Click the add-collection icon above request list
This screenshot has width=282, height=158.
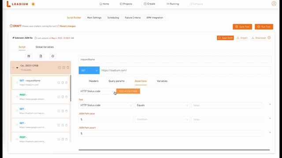(x=29, y=56)
